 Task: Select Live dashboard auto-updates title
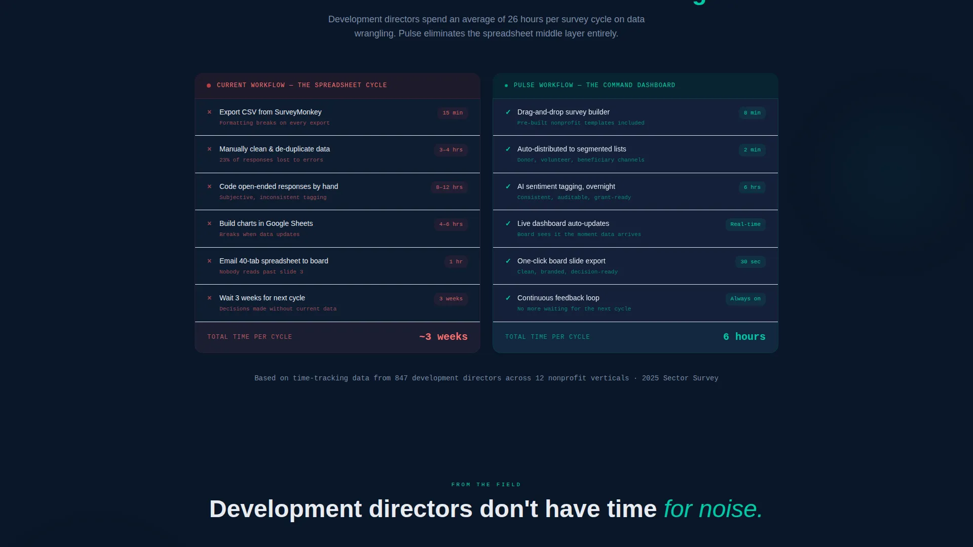coord(563,223)
